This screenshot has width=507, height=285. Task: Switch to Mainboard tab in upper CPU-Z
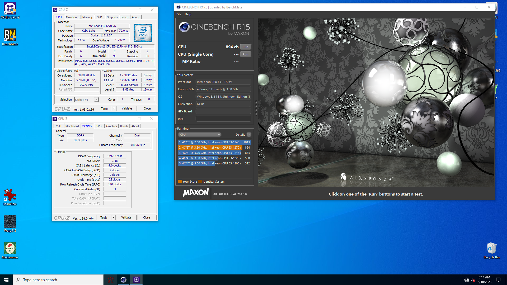coord(73,17)
